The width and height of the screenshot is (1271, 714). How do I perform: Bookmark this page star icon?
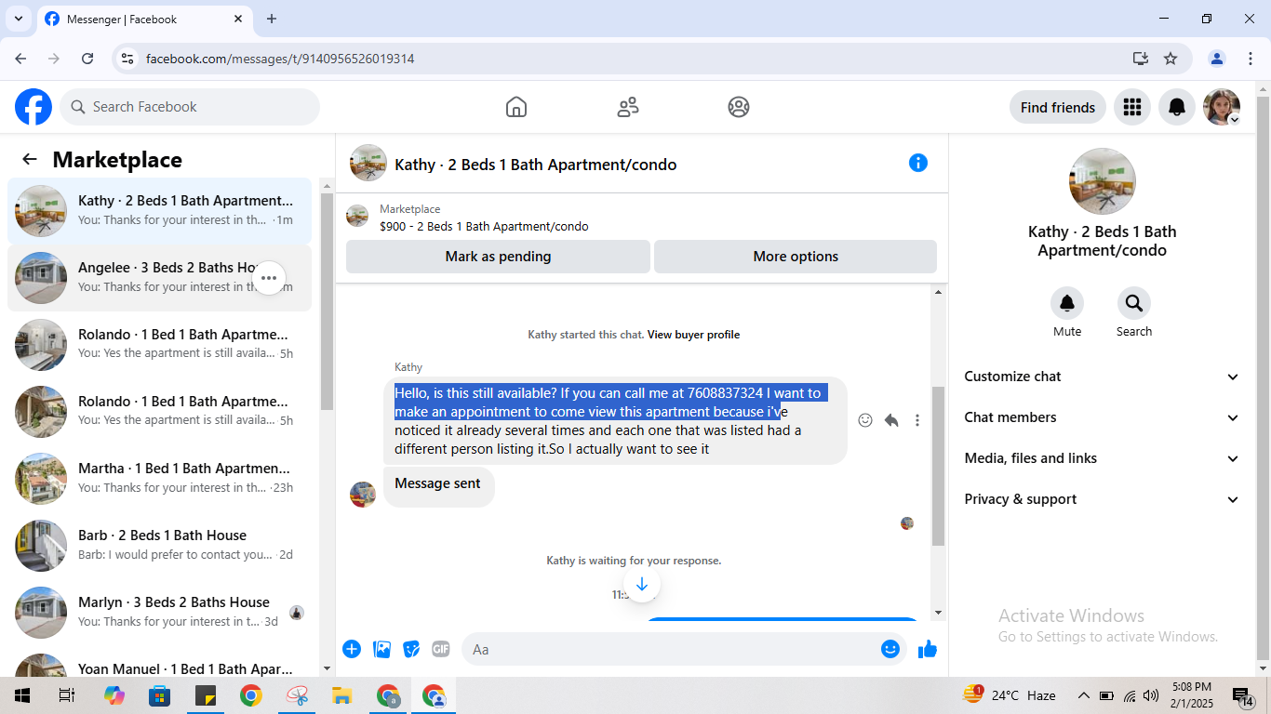tap(1171, 59)
